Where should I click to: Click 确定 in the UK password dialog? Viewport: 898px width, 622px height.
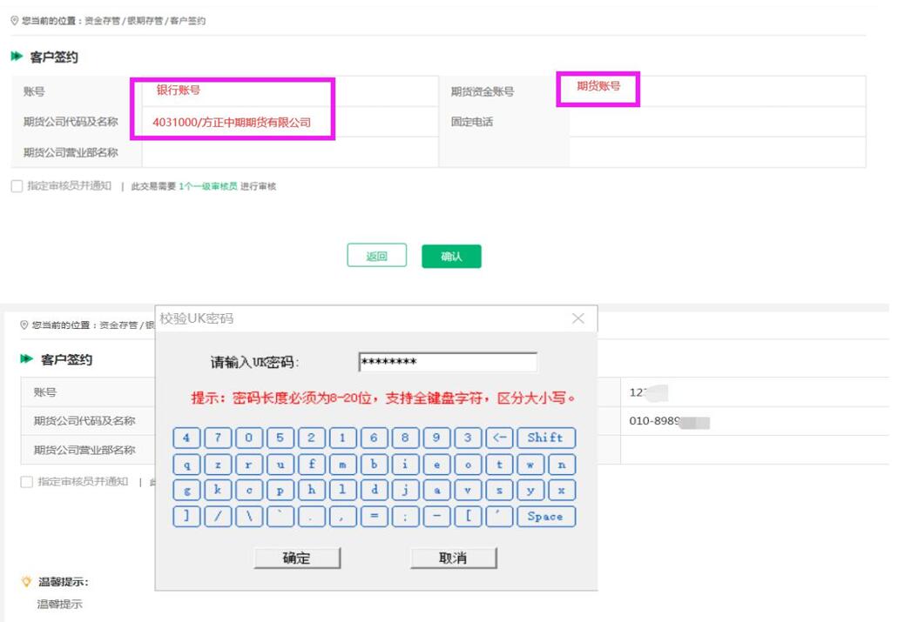[x=297, y=558]
